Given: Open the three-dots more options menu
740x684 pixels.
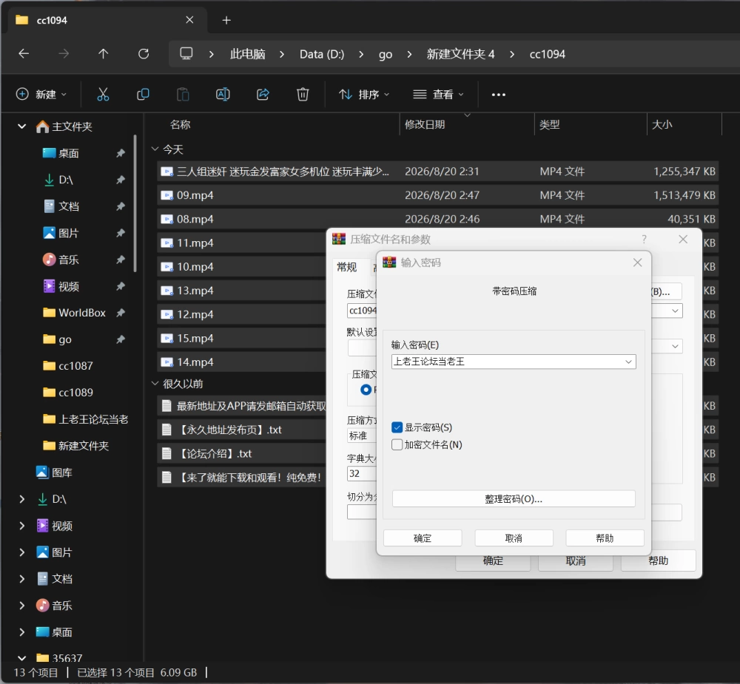Looking at the screenshot, I should pos(498,95).
